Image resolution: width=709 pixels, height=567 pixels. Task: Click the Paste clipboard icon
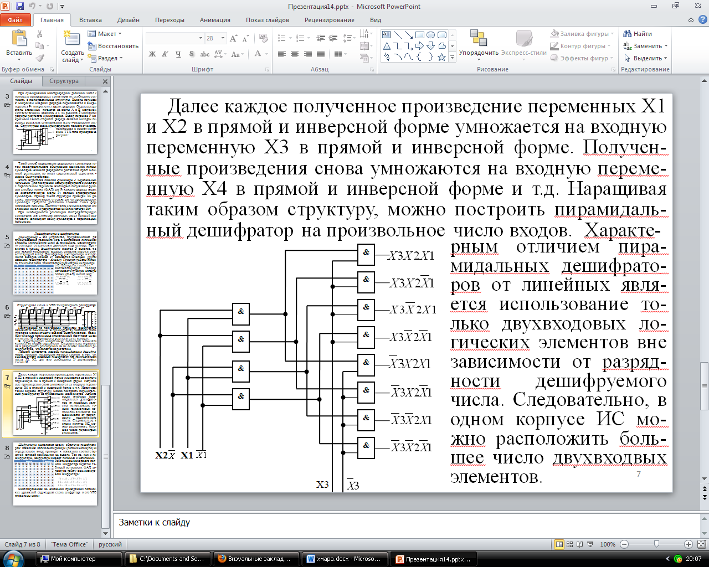coord(19,38)
